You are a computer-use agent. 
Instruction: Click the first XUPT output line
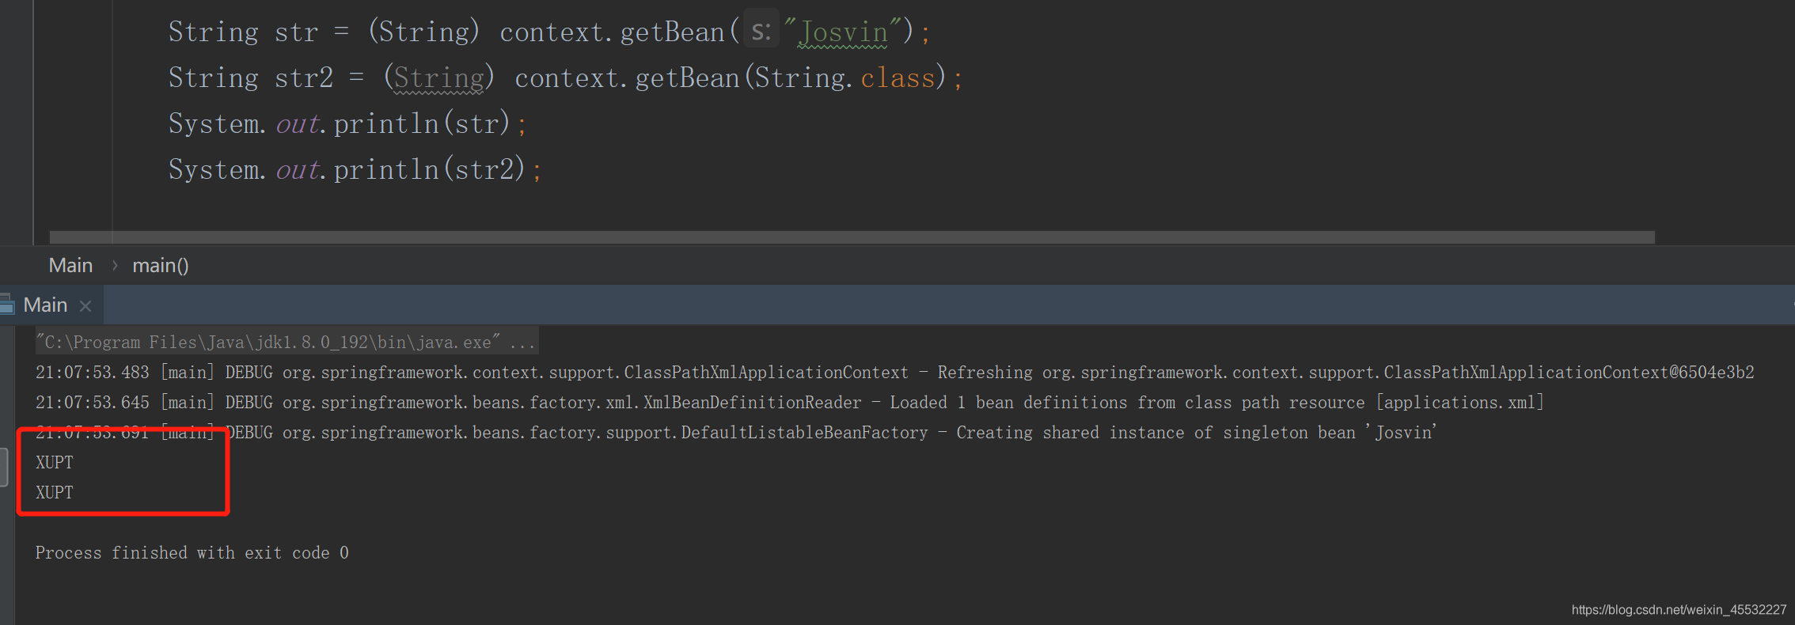pos(55,463)
